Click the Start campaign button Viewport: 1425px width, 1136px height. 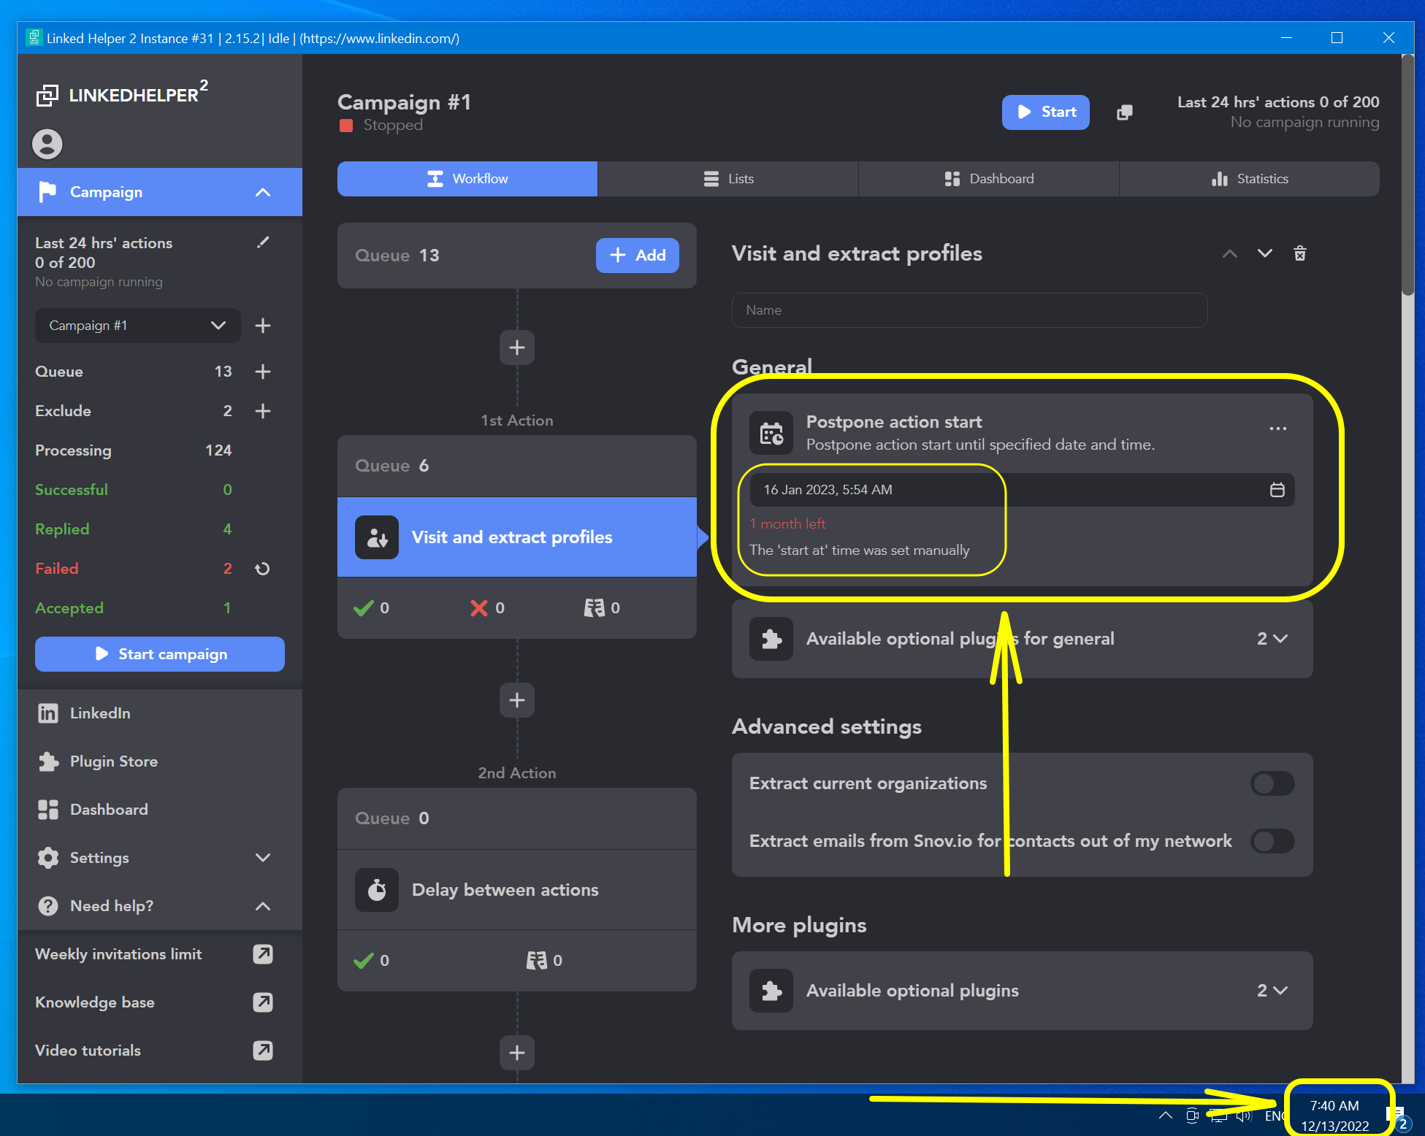click(x=160, y=654)
